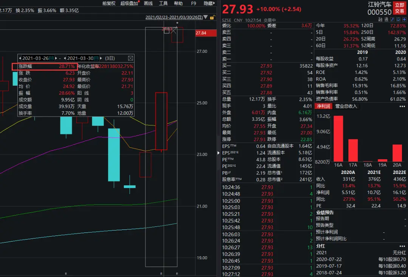Open the ellipsis menu beside 净利润 chart
The image size is (408, 277).
402,106
